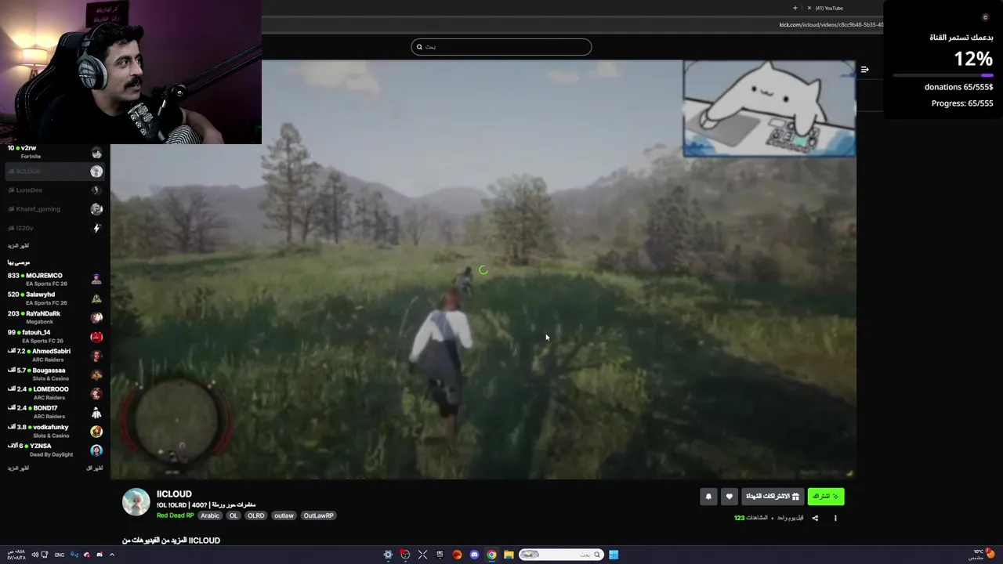Select the OL tag
The width and height of the screenshot is (1003, 564).
[233, 515]
